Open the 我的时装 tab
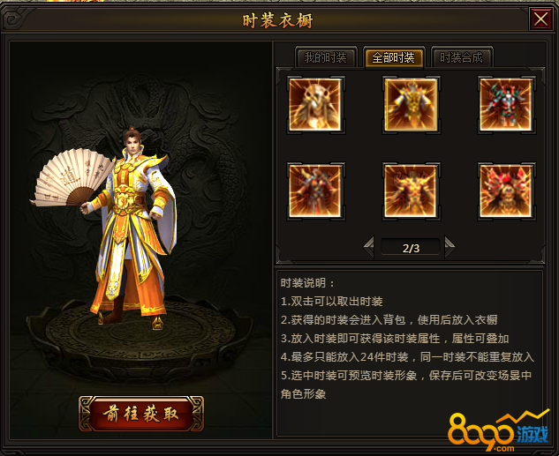 click(x=326, y=57)
